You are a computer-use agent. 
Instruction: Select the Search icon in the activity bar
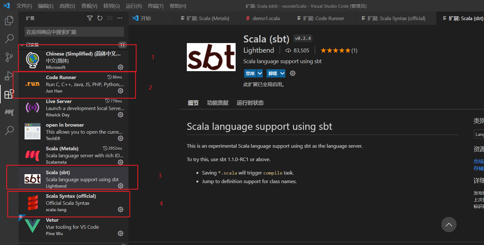(x=9, y=38)
